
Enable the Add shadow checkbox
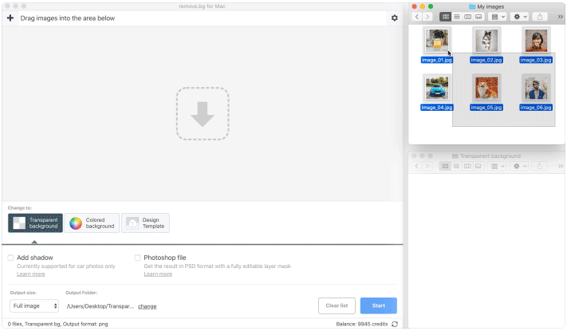click(x=10, y=258)
